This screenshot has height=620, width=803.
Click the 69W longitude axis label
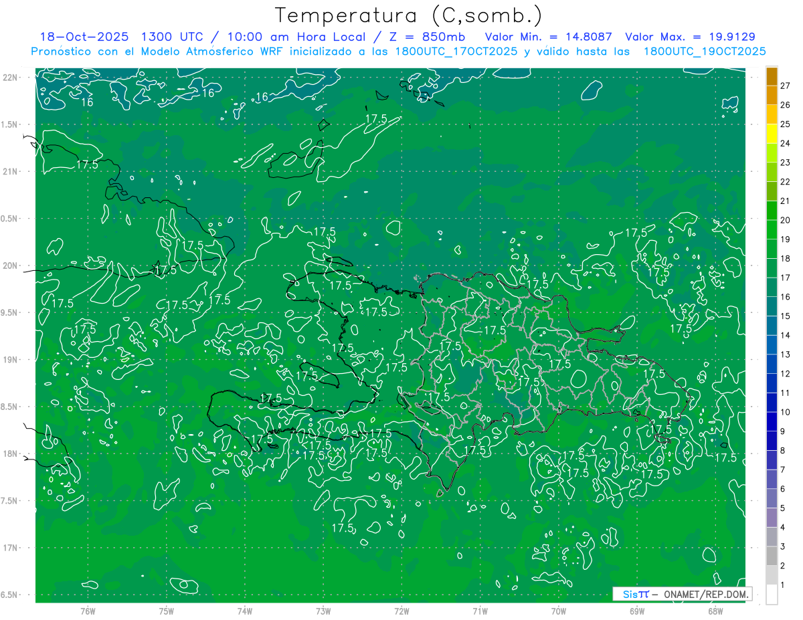637,611
